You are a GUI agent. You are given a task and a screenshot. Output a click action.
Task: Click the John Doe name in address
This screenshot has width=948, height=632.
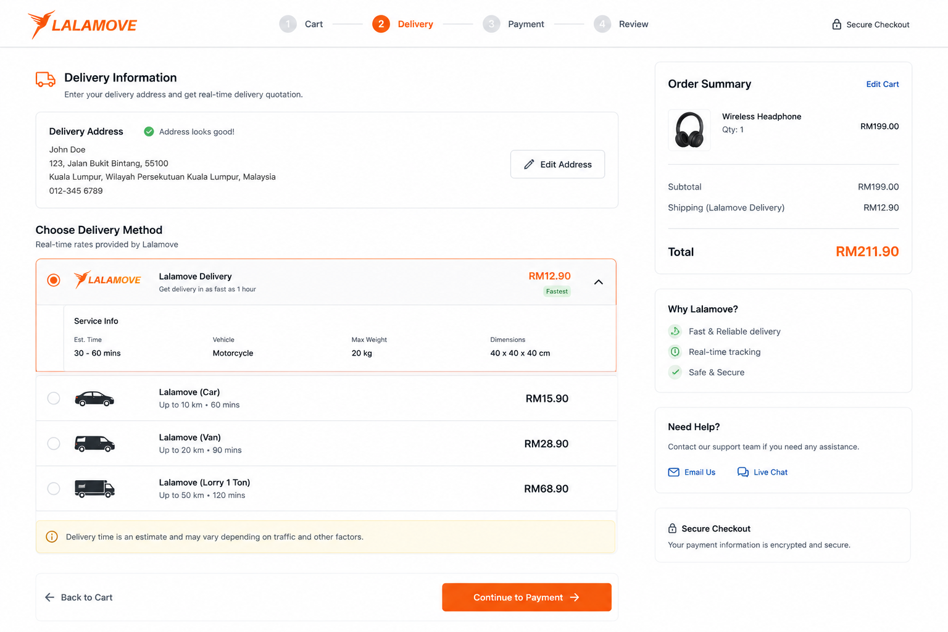click(67, 149)
